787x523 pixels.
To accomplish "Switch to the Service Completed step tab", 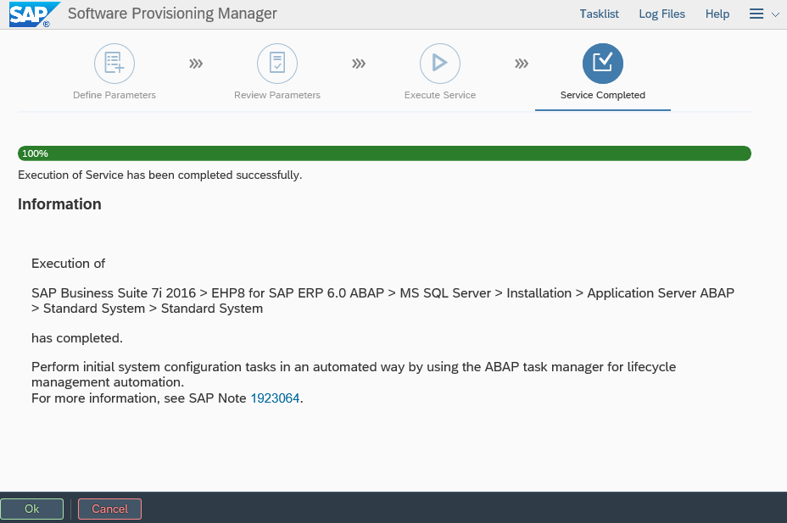I will [x=602, y=95].
